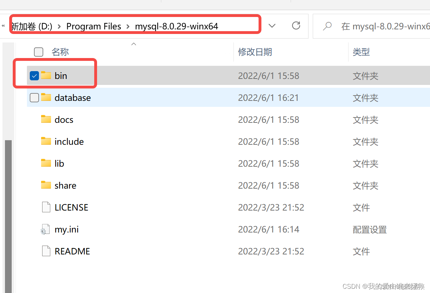Viewport: 430px width, 293px height.
Task: Select mysql-8.0.29-winx64 breadcrumb segment
Action: [x=177, y=26]
